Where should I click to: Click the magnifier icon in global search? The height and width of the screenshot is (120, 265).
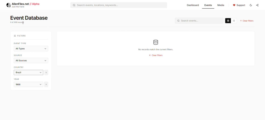click(74, 5)
